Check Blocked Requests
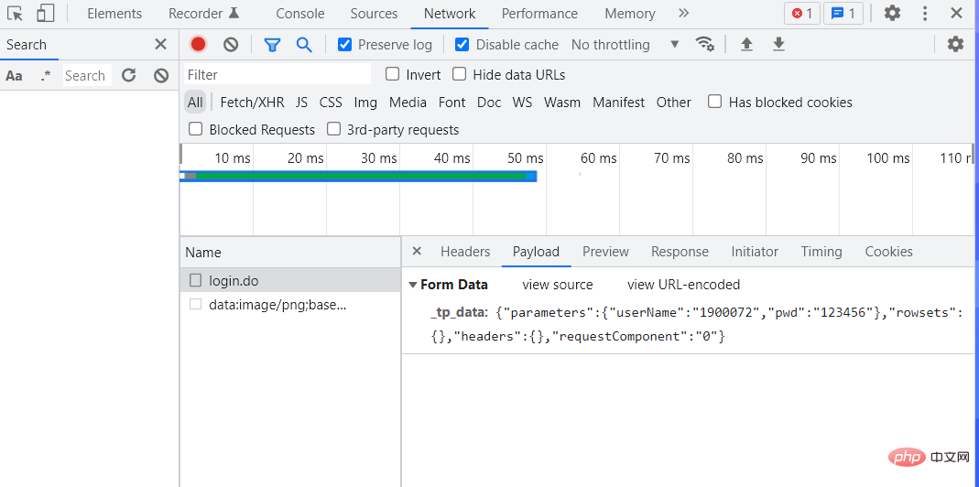Image resolution: width=979 pixels, height=487 pixels. [x=195, y=129]
